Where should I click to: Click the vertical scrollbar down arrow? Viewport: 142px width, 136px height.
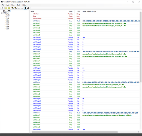tap(141, 130)
